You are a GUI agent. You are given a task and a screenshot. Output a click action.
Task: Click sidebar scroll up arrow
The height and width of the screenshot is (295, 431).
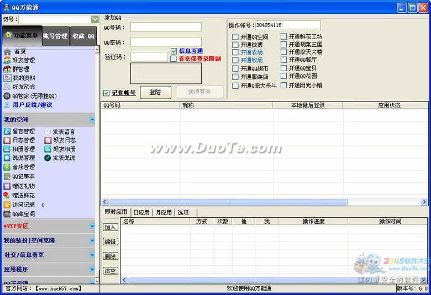[x=97, y=50]
